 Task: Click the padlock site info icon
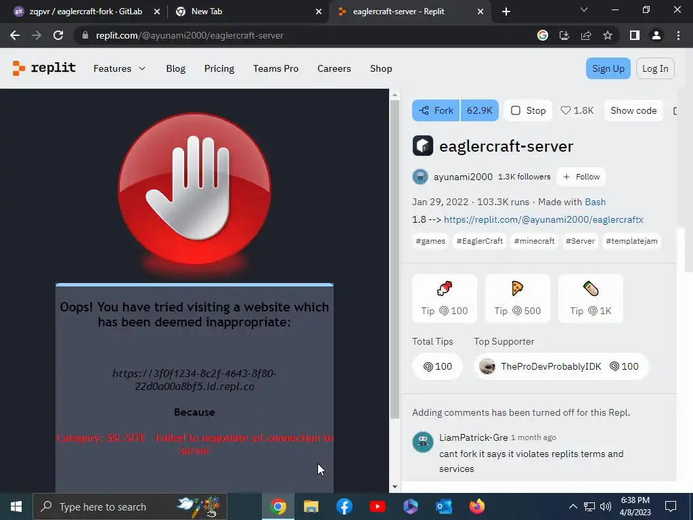pos(85,35)
